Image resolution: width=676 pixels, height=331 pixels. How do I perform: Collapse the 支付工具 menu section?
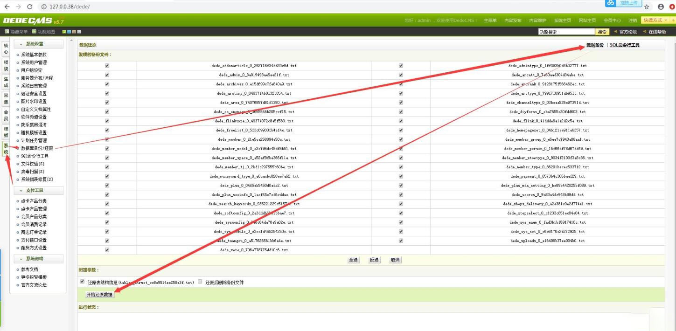point(39,190)
